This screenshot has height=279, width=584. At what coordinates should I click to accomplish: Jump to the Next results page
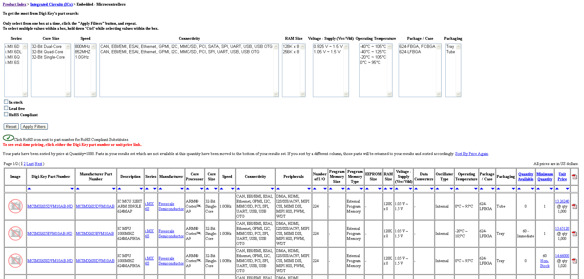pyautogui.click(x=38, y=164)
